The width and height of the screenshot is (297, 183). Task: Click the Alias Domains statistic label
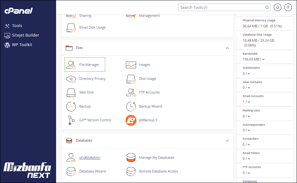click(252, 82)
